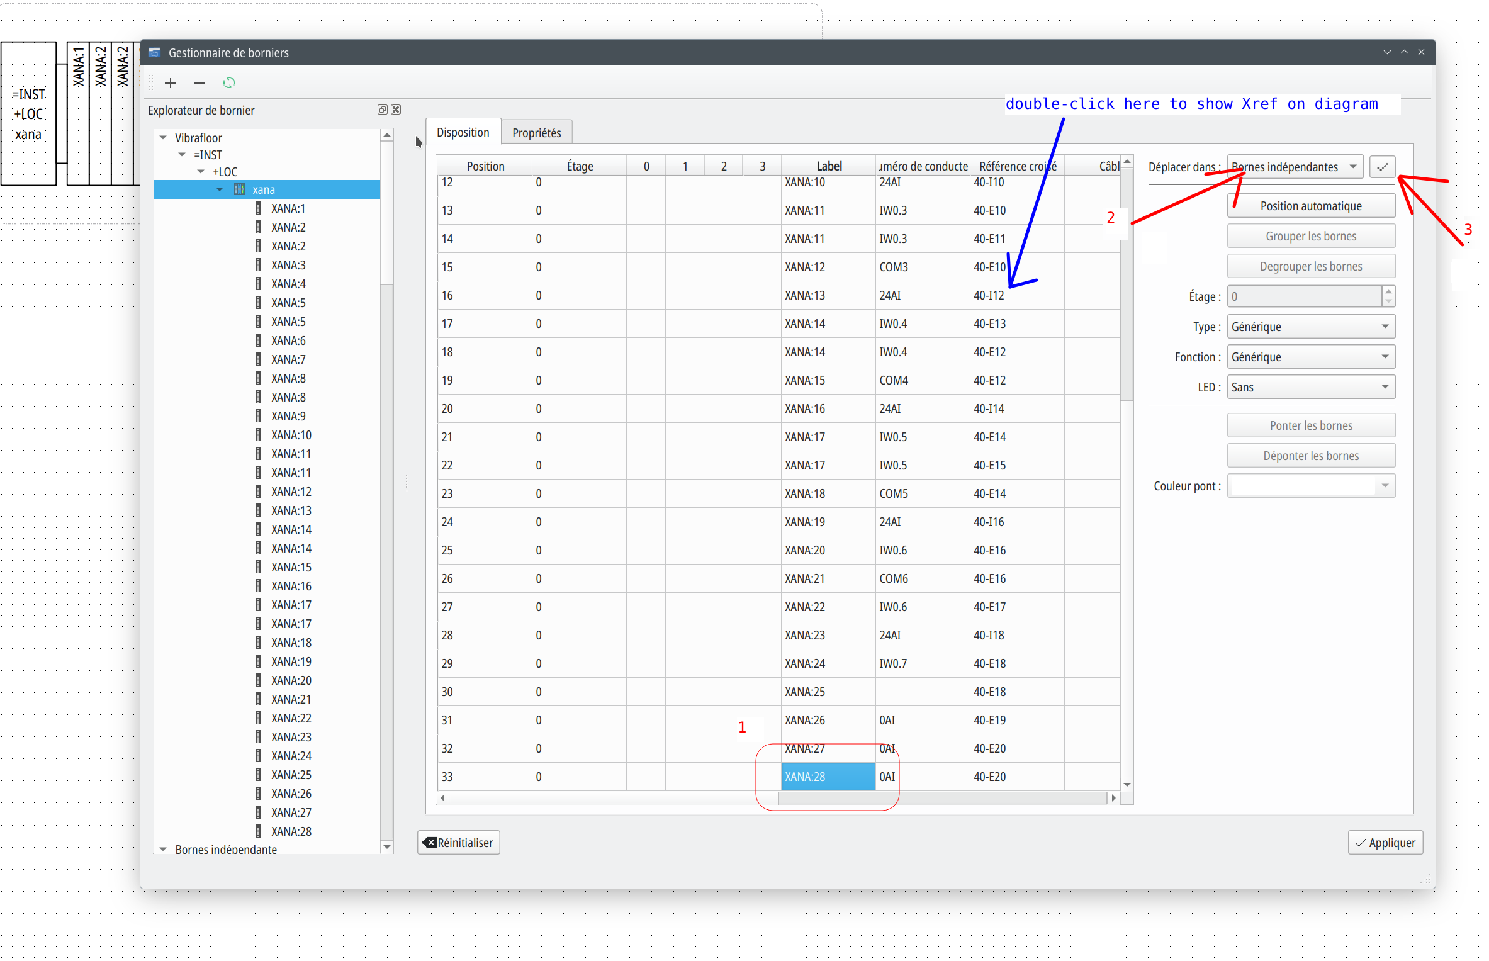Click the Réinitialiser button
This screenshot has width=1489, height=961.
459,843
